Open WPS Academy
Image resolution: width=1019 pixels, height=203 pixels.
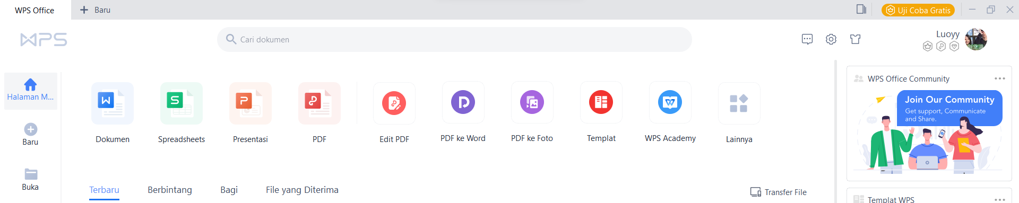point(670,102)
